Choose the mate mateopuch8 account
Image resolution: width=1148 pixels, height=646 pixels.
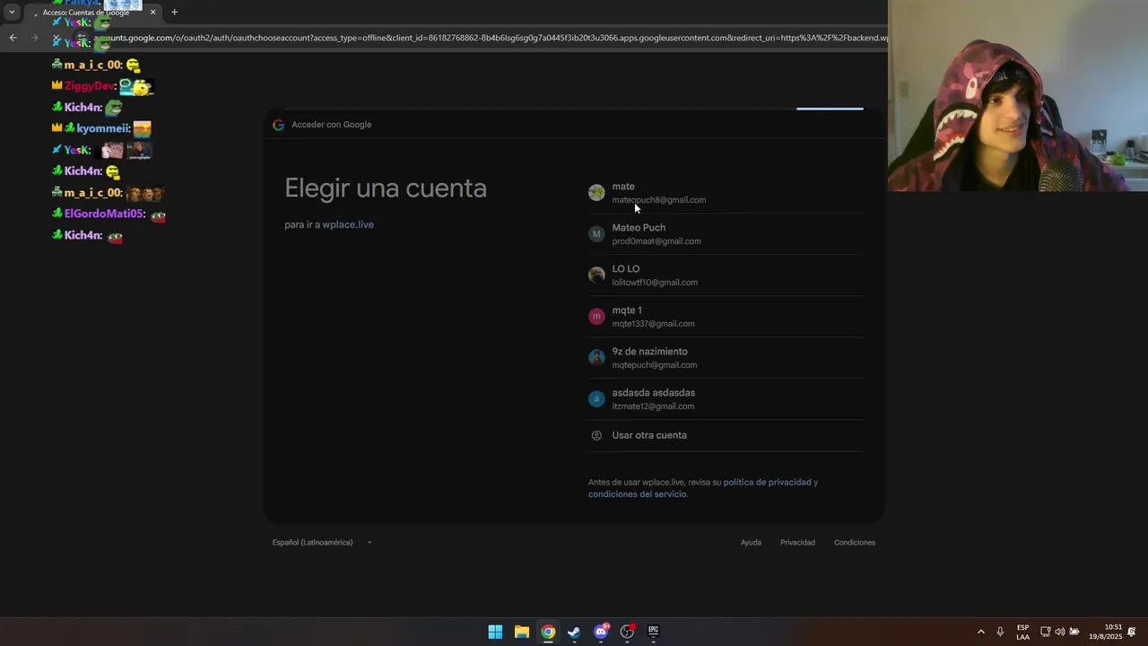(725, 193)
